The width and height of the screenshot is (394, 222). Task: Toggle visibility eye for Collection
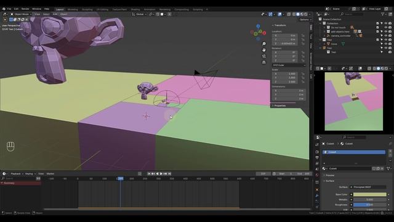386,23
